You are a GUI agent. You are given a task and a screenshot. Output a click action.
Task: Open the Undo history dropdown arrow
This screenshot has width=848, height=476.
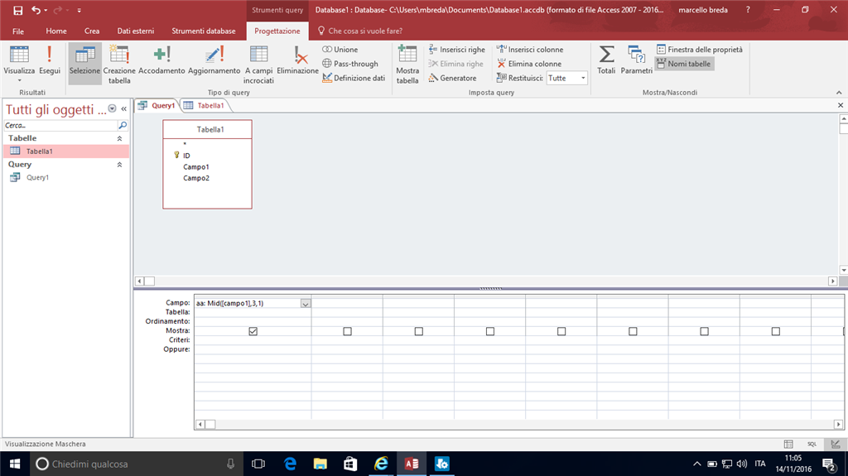pyautogui.click(x=46, y=10)
